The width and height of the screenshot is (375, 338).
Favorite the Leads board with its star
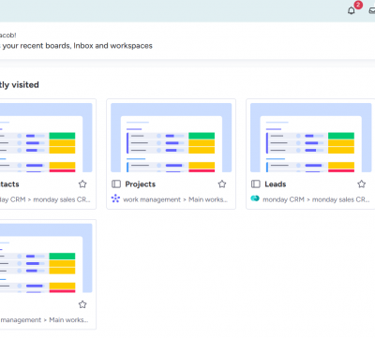(x=362, y=184)
